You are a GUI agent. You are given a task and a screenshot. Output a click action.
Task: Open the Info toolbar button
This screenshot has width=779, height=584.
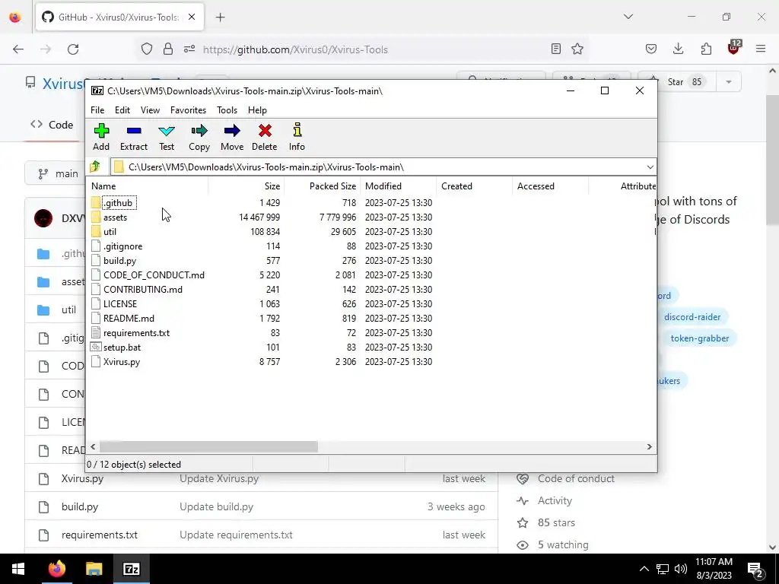pyautogui.click(x=297, y=137)
